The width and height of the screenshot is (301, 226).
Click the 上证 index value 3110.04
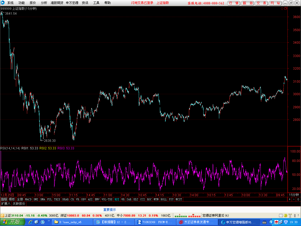point(17,216)
